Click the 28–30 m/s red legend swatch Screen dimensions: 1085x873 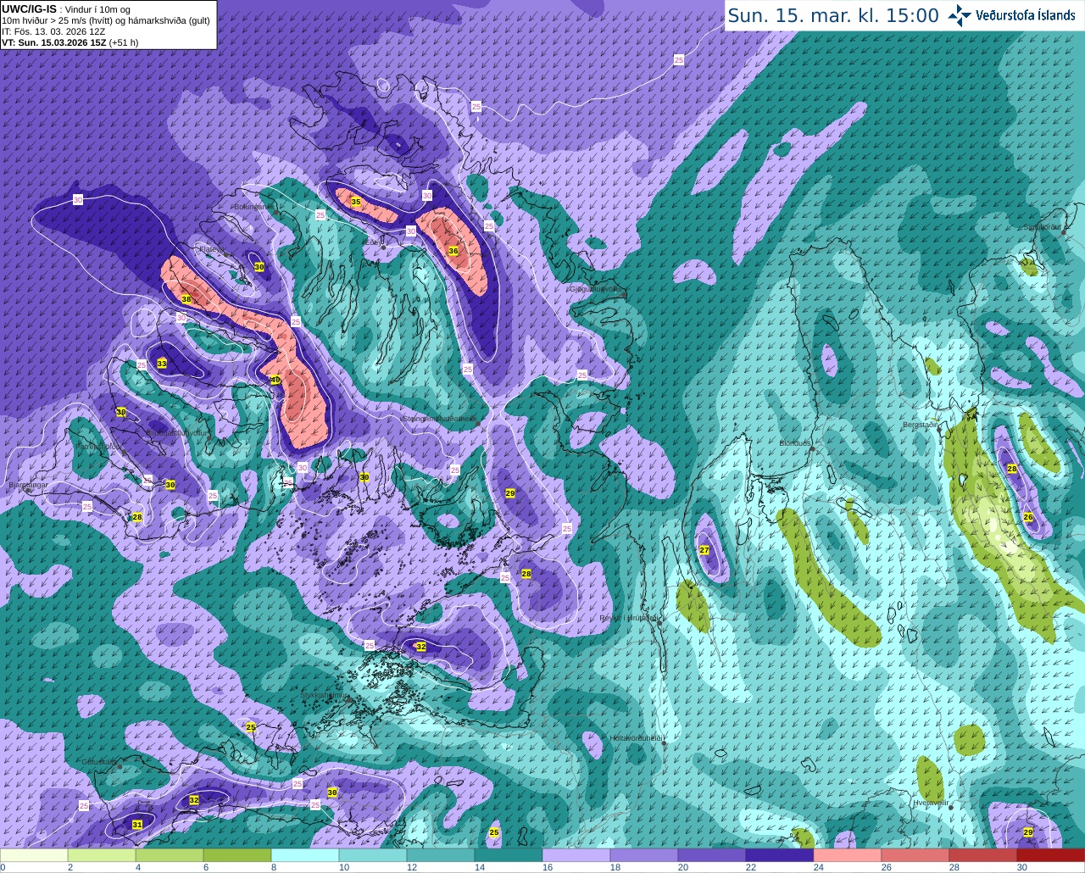coord(983,855)
